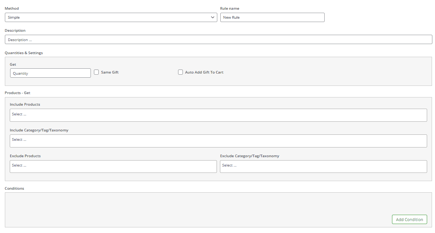This screenshot has height=233, width=435.
Task: Open the Exclude Category/Tag/Taxonomy selector
Action: tap(323, 166)
